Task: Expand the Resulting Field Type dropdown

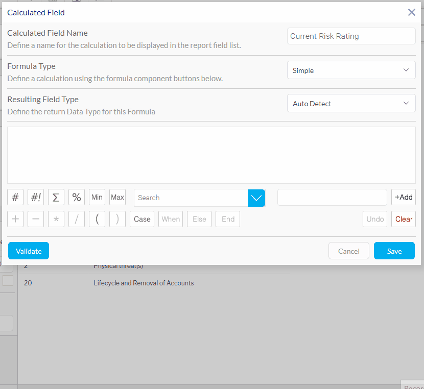Action: 351,104
